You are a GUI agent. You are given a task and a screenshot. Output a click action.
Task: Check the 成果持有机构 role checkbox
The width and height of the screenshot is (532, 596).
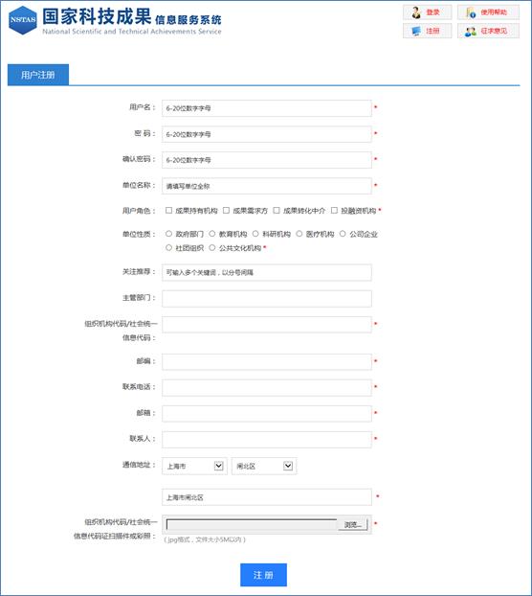click(x=168, y=210)
